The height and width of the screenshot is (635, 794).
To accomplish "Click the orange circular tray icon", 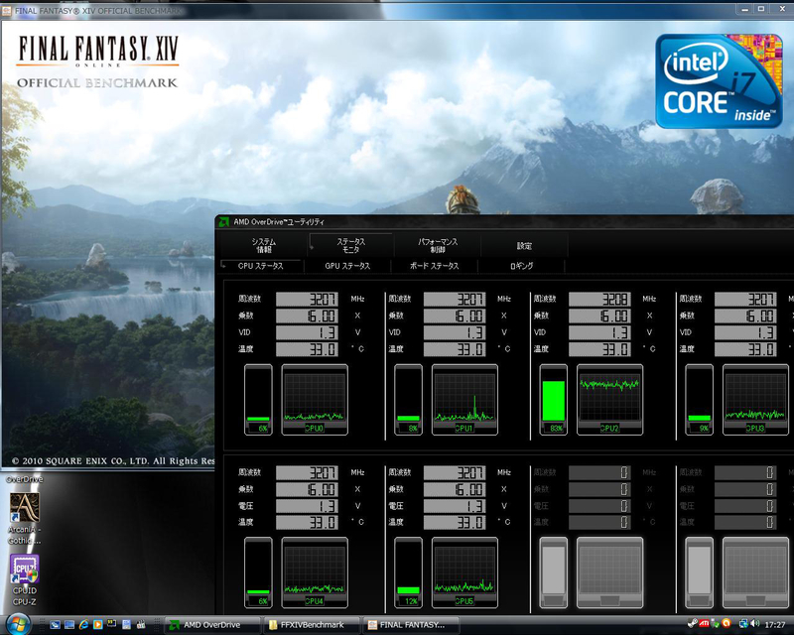I will pyautogui.click(x=727, y=623).
